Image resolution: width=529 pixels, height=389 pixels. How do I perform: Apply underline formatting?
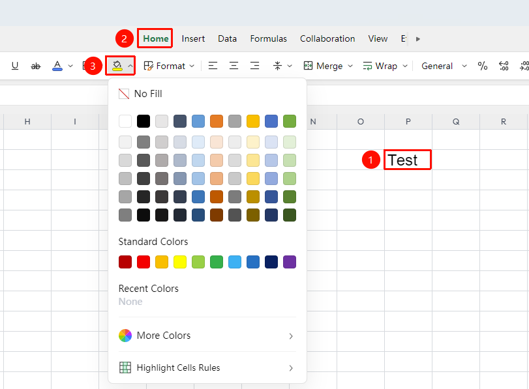15,66
